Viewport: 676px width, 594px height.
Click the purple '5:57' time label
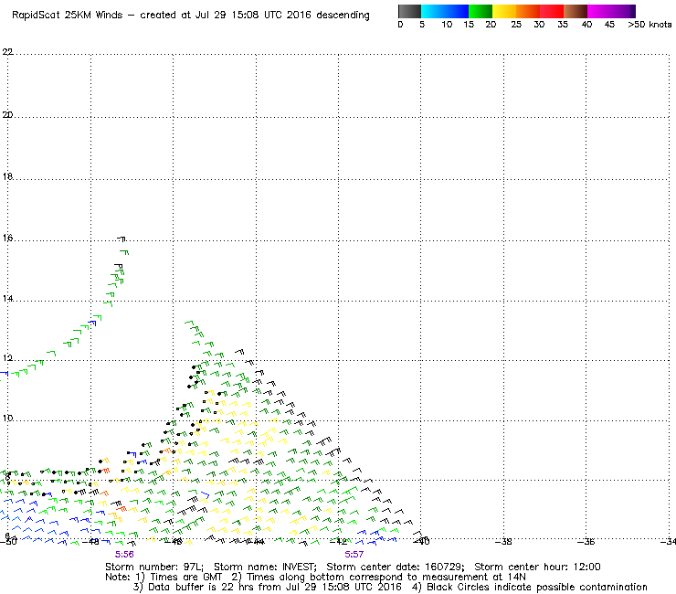pos(354,555)
